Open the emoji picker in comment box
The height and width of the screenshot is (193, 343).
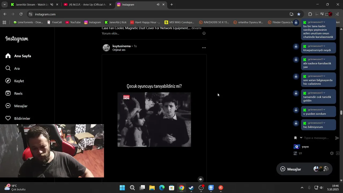(204, 34)
